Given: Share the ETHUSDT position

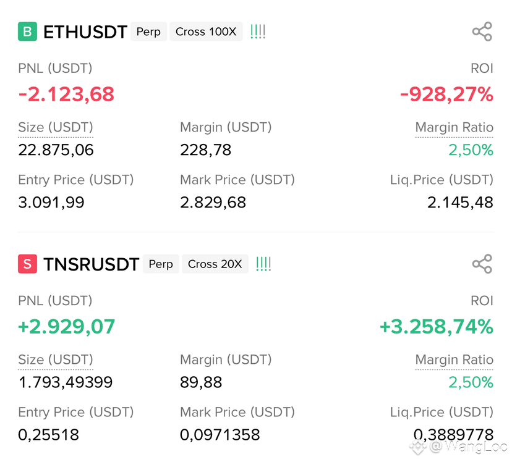Looking at the screenshot, I should coord(482,31).
